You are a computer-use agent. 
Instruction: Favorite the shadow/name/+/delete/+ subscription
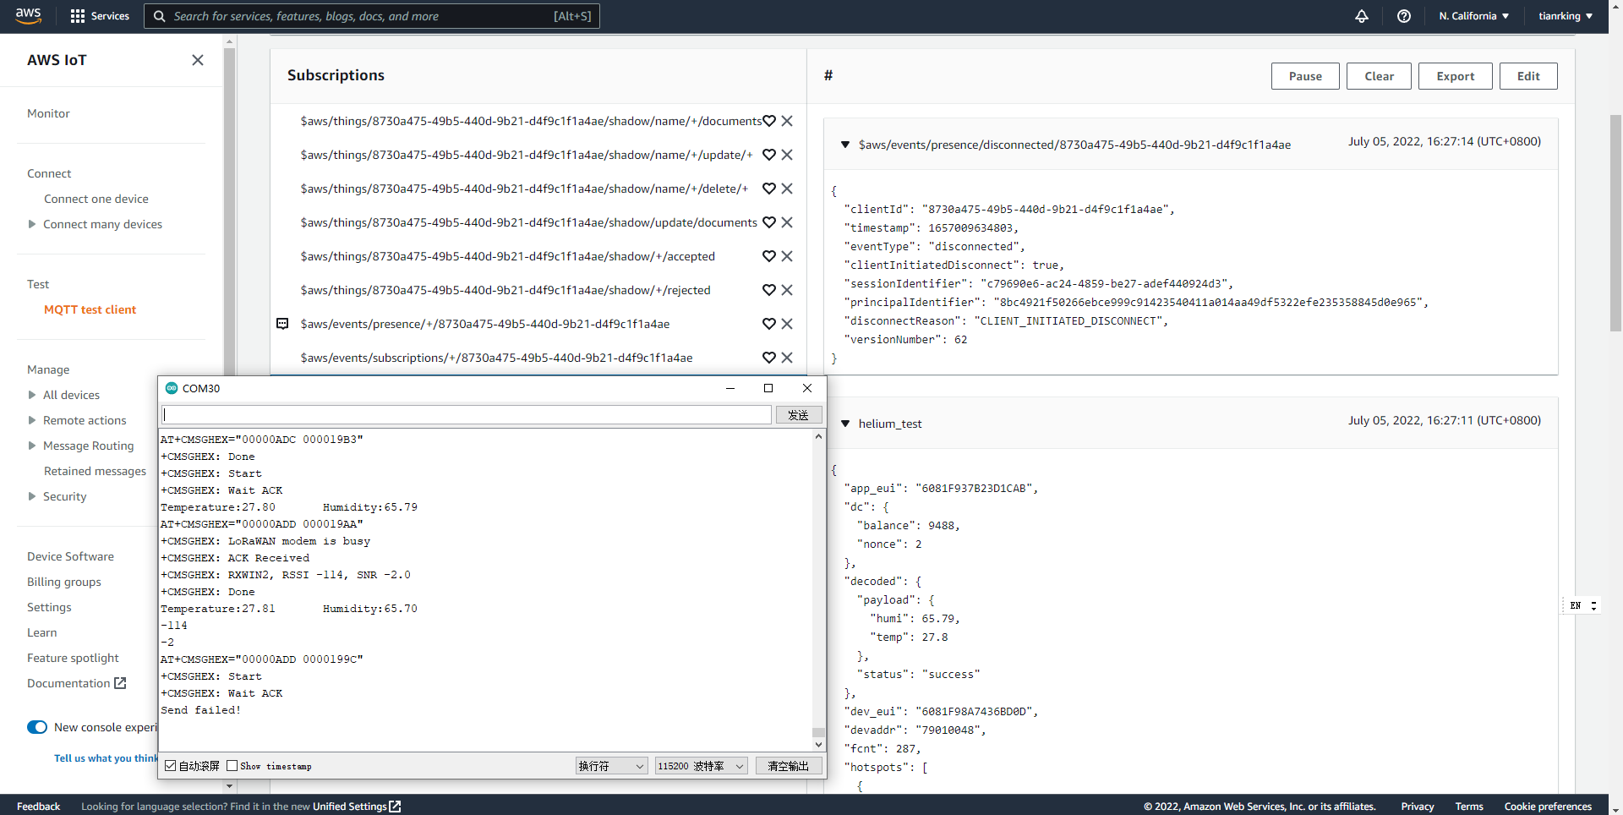[769, 189]
